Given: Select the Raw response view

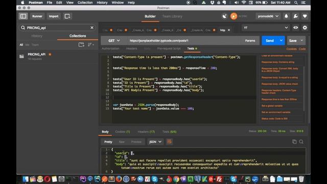Looking at the screenshot, I should point(122,142).
